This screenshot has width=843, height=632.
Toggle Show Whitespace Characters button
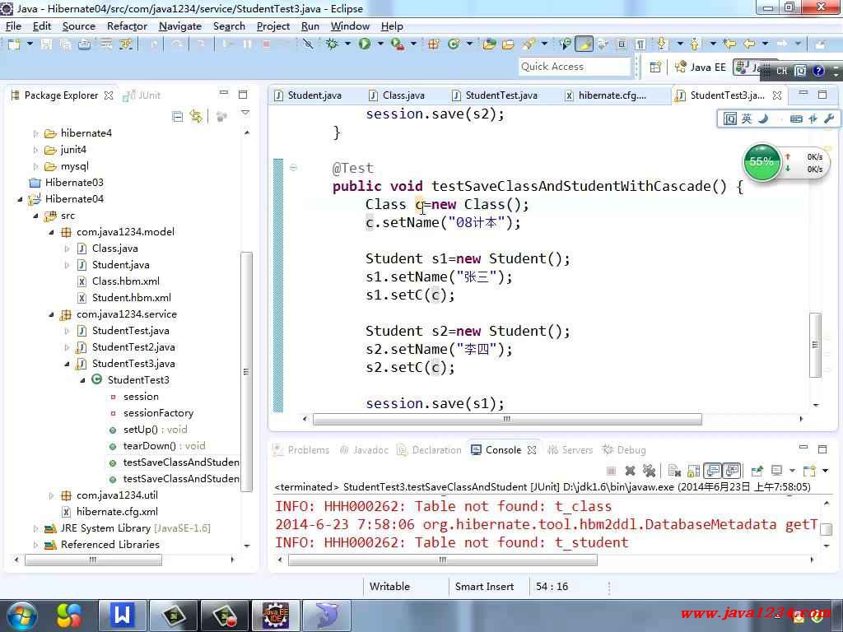tap(640, 44)
